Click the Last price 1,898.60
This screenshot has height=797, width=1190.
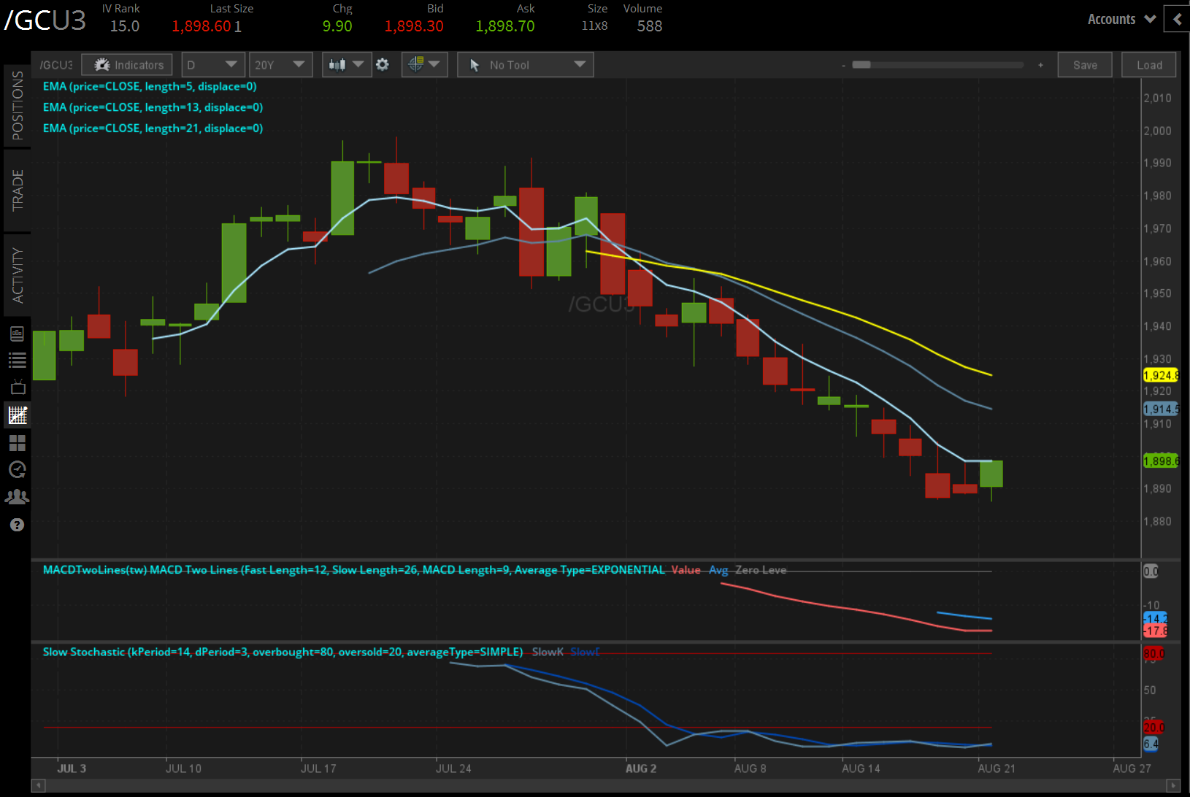[201, 26]
